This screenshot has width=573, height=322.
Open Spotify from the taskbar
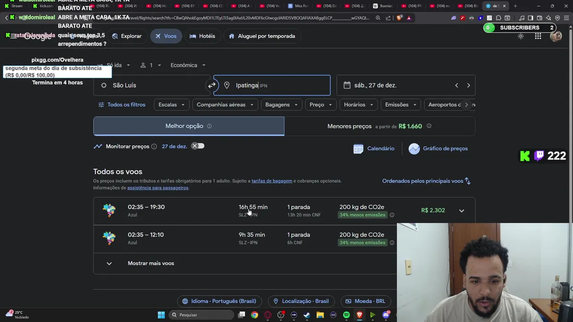(346, 315)
